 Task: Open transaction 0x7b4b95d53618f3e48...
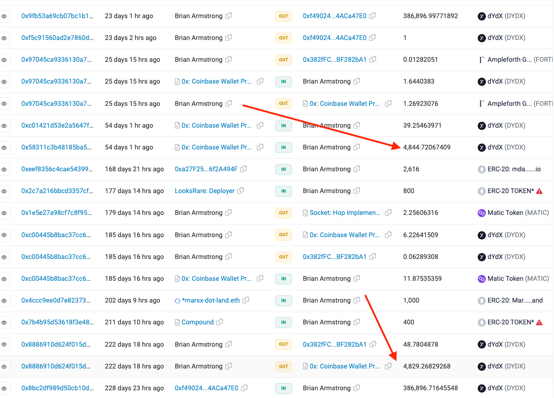(57, 322)
